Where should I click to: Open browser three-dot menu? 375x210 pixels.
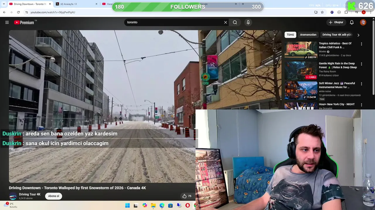pyautogui.click(x=371, y=12)
